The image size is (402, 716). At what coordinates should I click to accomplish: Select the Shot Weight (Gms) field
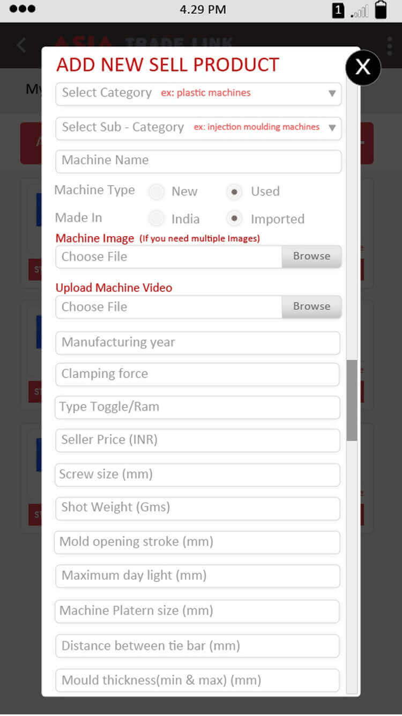pyautogui.click(x=197, y=508)
